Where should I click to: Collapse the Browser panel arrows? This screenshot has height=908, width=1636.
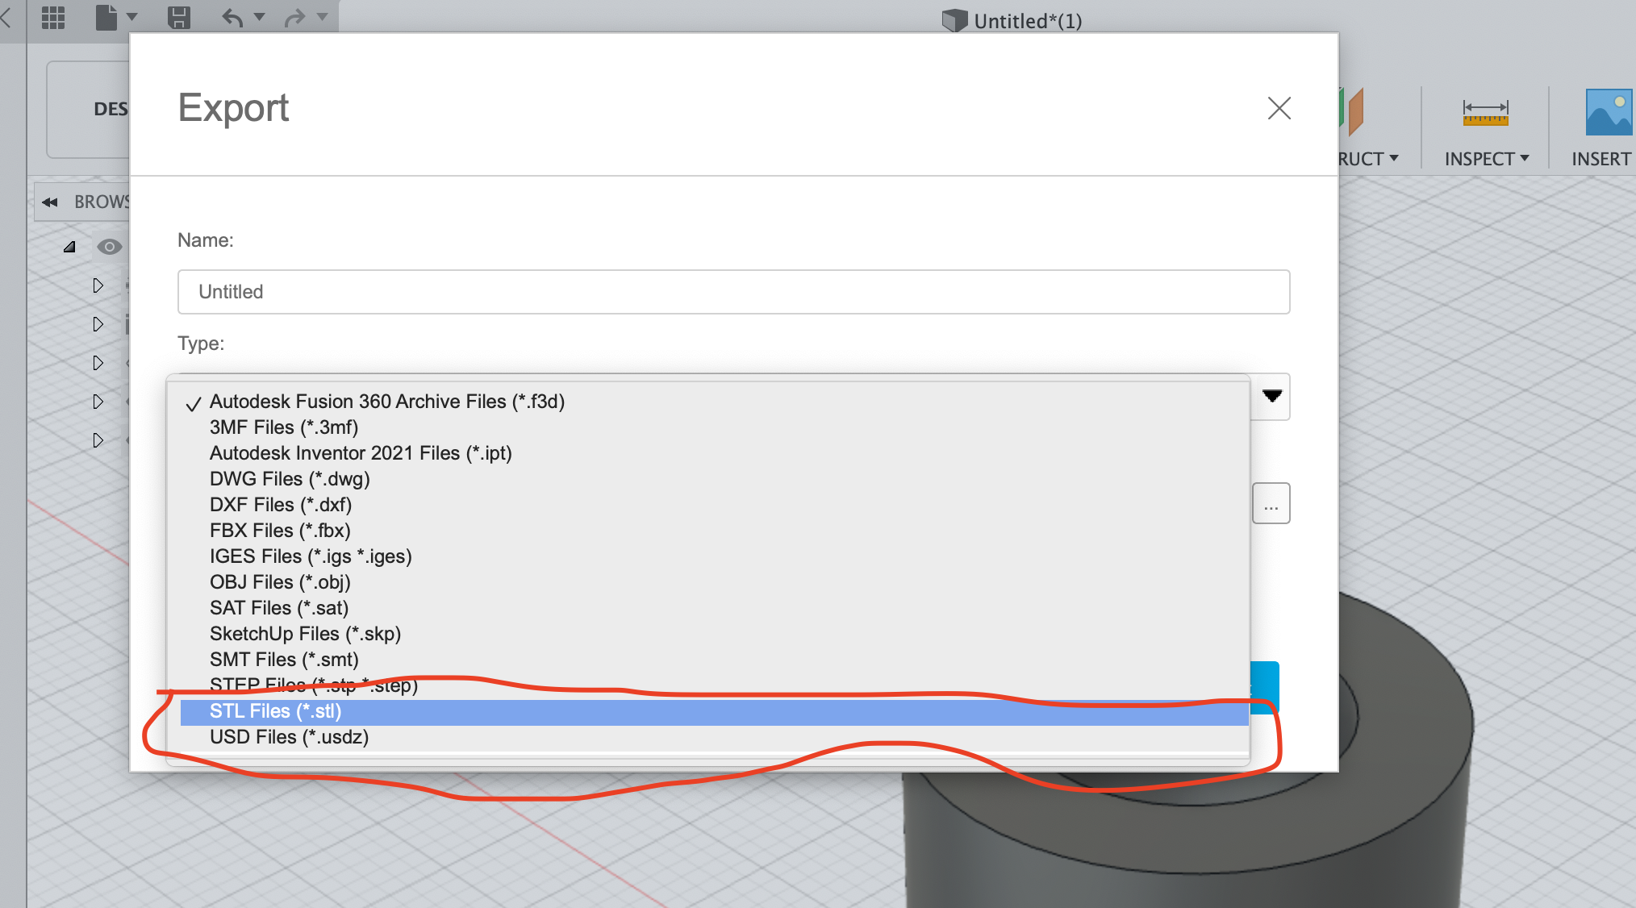pyautogui.click(x=50, y=202)
